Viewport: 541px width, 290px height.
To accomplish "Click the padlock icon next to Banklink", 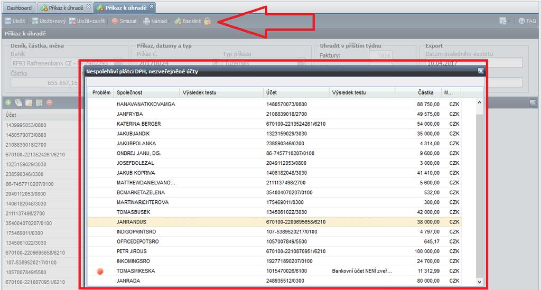I will pyautogui.click(x=207, y=21).
